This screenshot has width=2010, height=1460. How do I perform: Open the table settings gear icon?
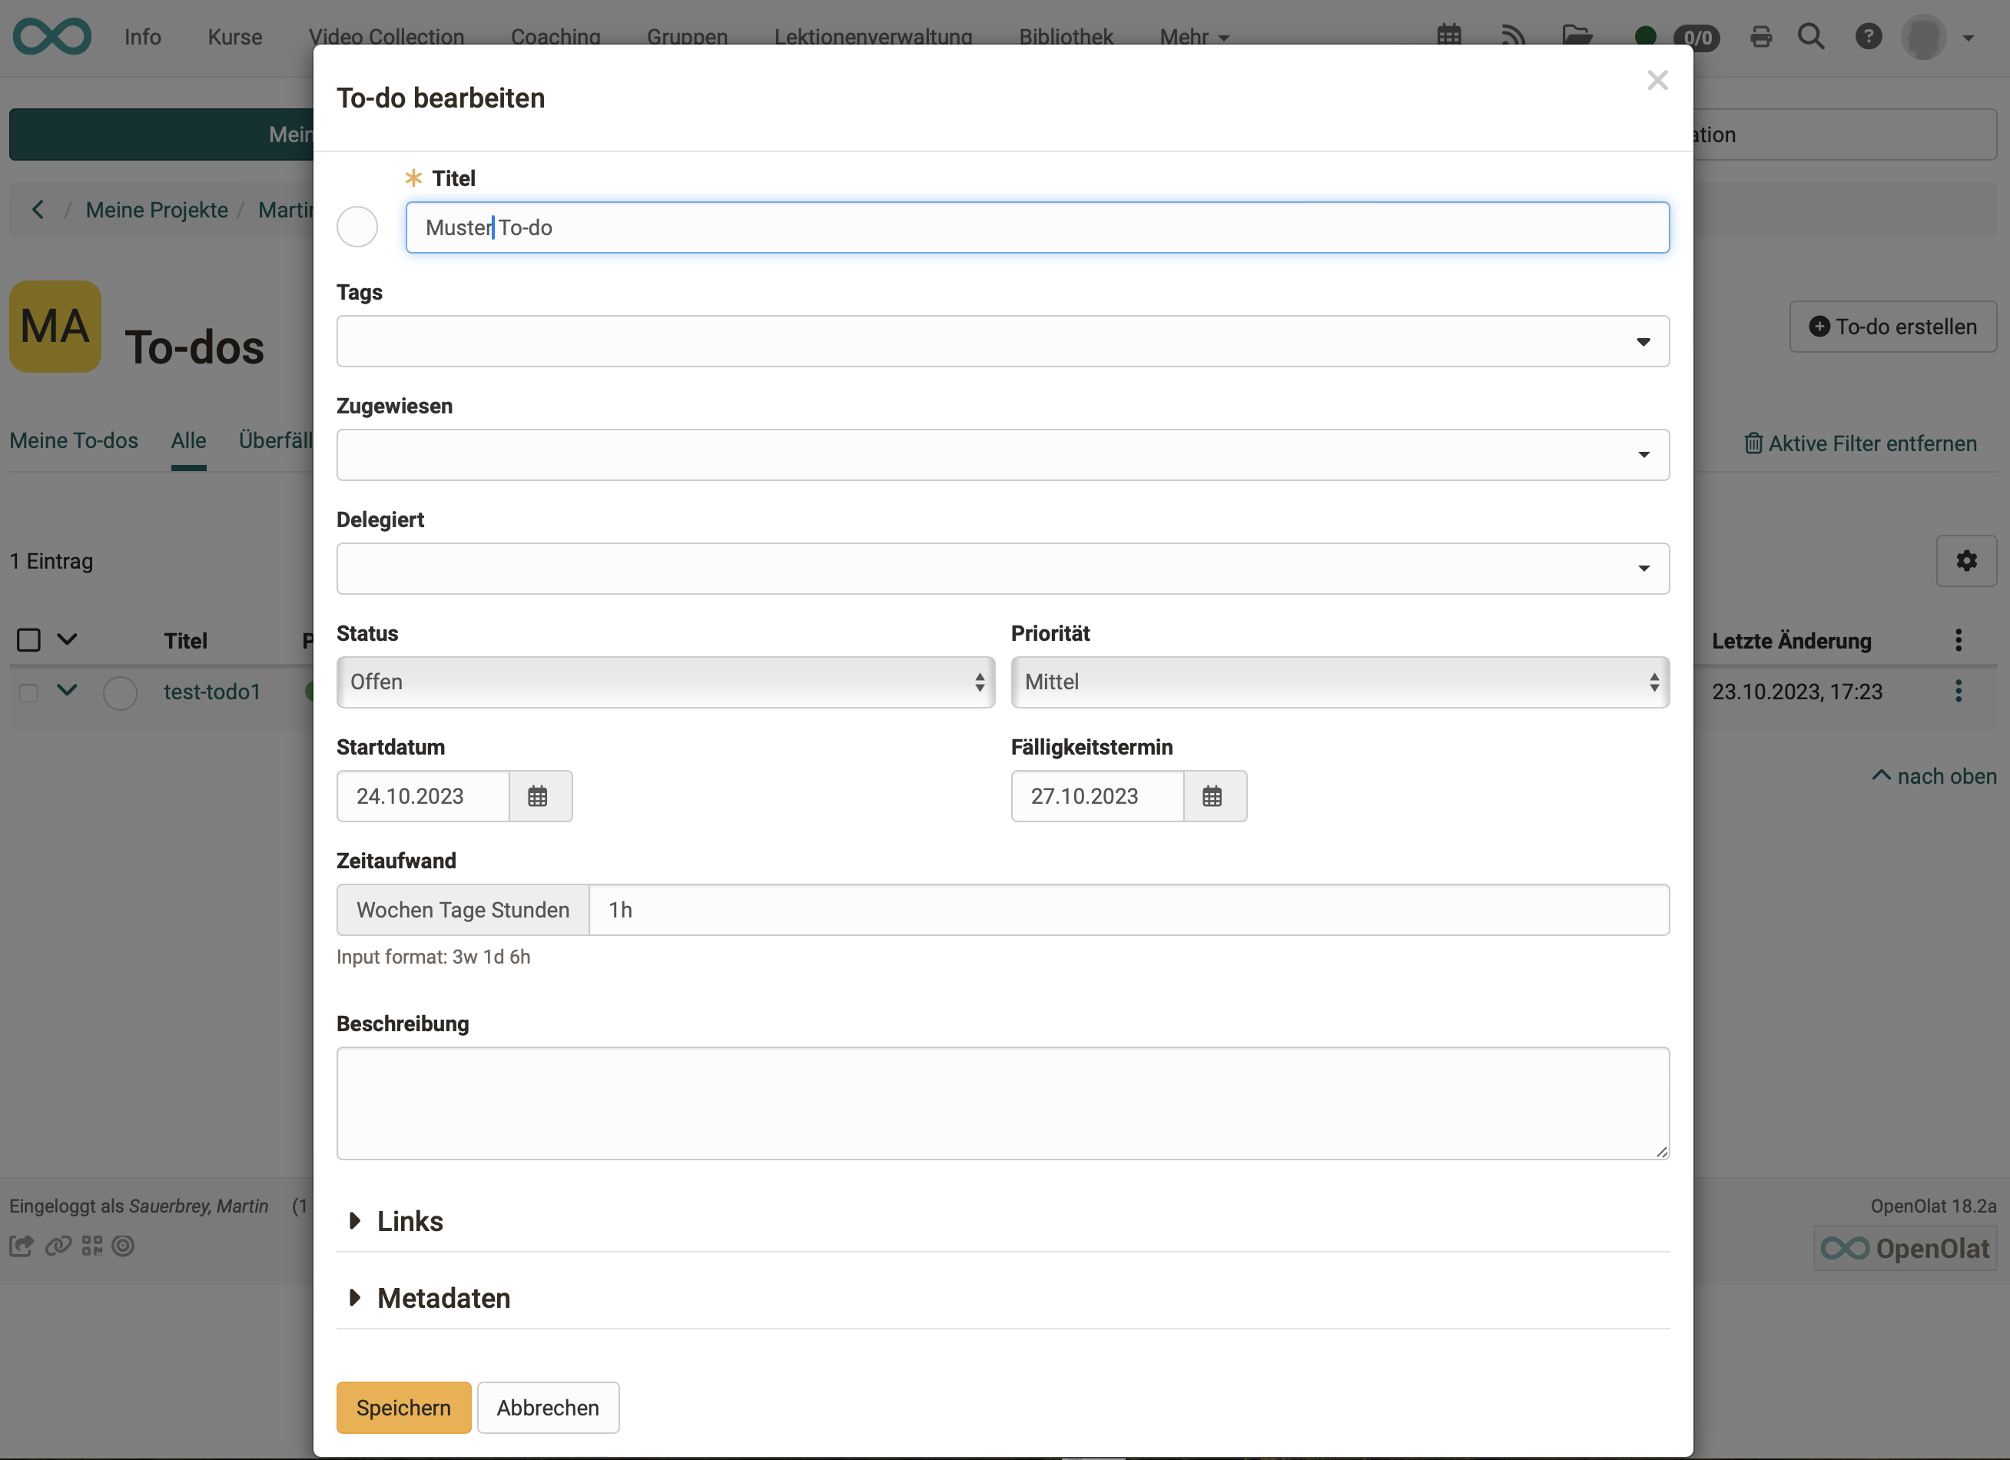coord(1965,561)
